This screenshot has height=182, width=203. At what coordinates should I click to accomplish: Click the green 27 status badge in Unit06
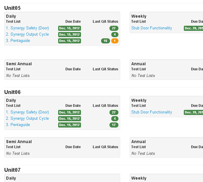[x=114, y=113]
